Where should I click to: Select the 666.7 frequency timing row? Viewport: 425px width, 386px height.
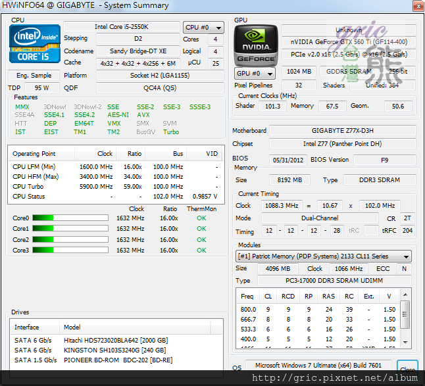coord(318,320)
